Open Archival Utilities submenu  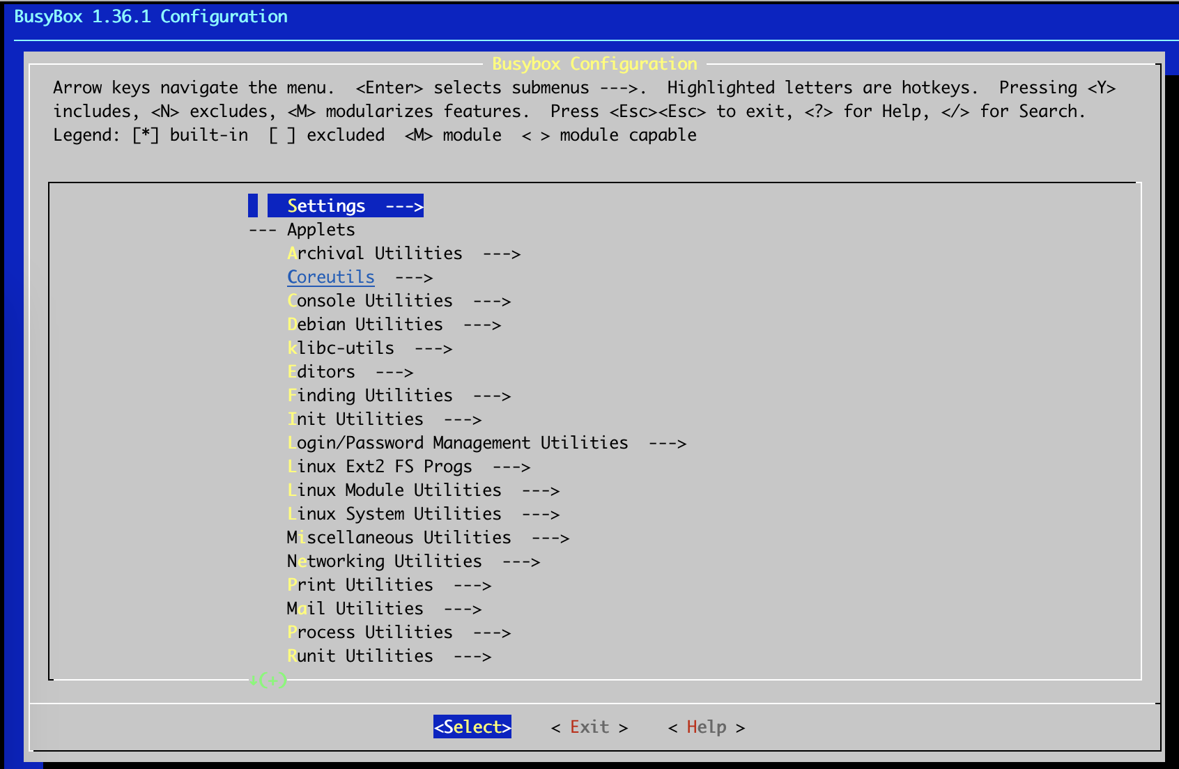(374, 254)
